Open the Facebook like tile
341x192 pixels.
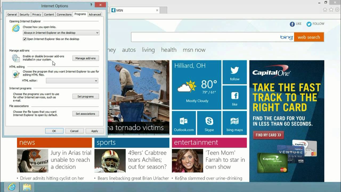click(x=235, y=97)
